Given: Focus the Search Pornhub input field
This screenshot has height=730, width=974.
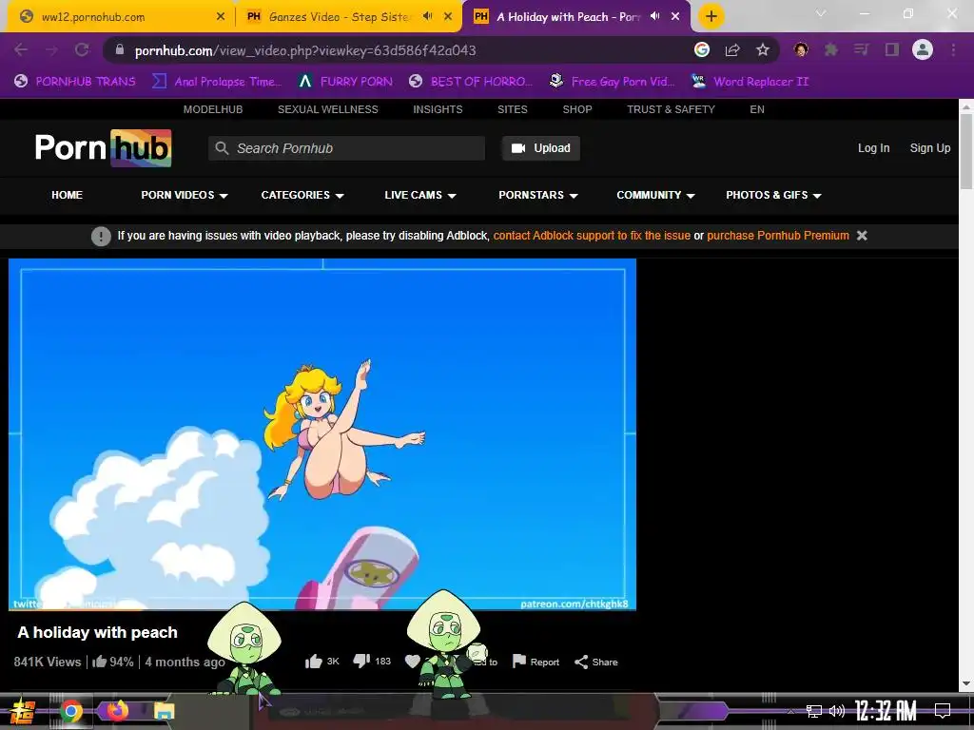Looking at the screenshot, I should (x=346, y=148).
